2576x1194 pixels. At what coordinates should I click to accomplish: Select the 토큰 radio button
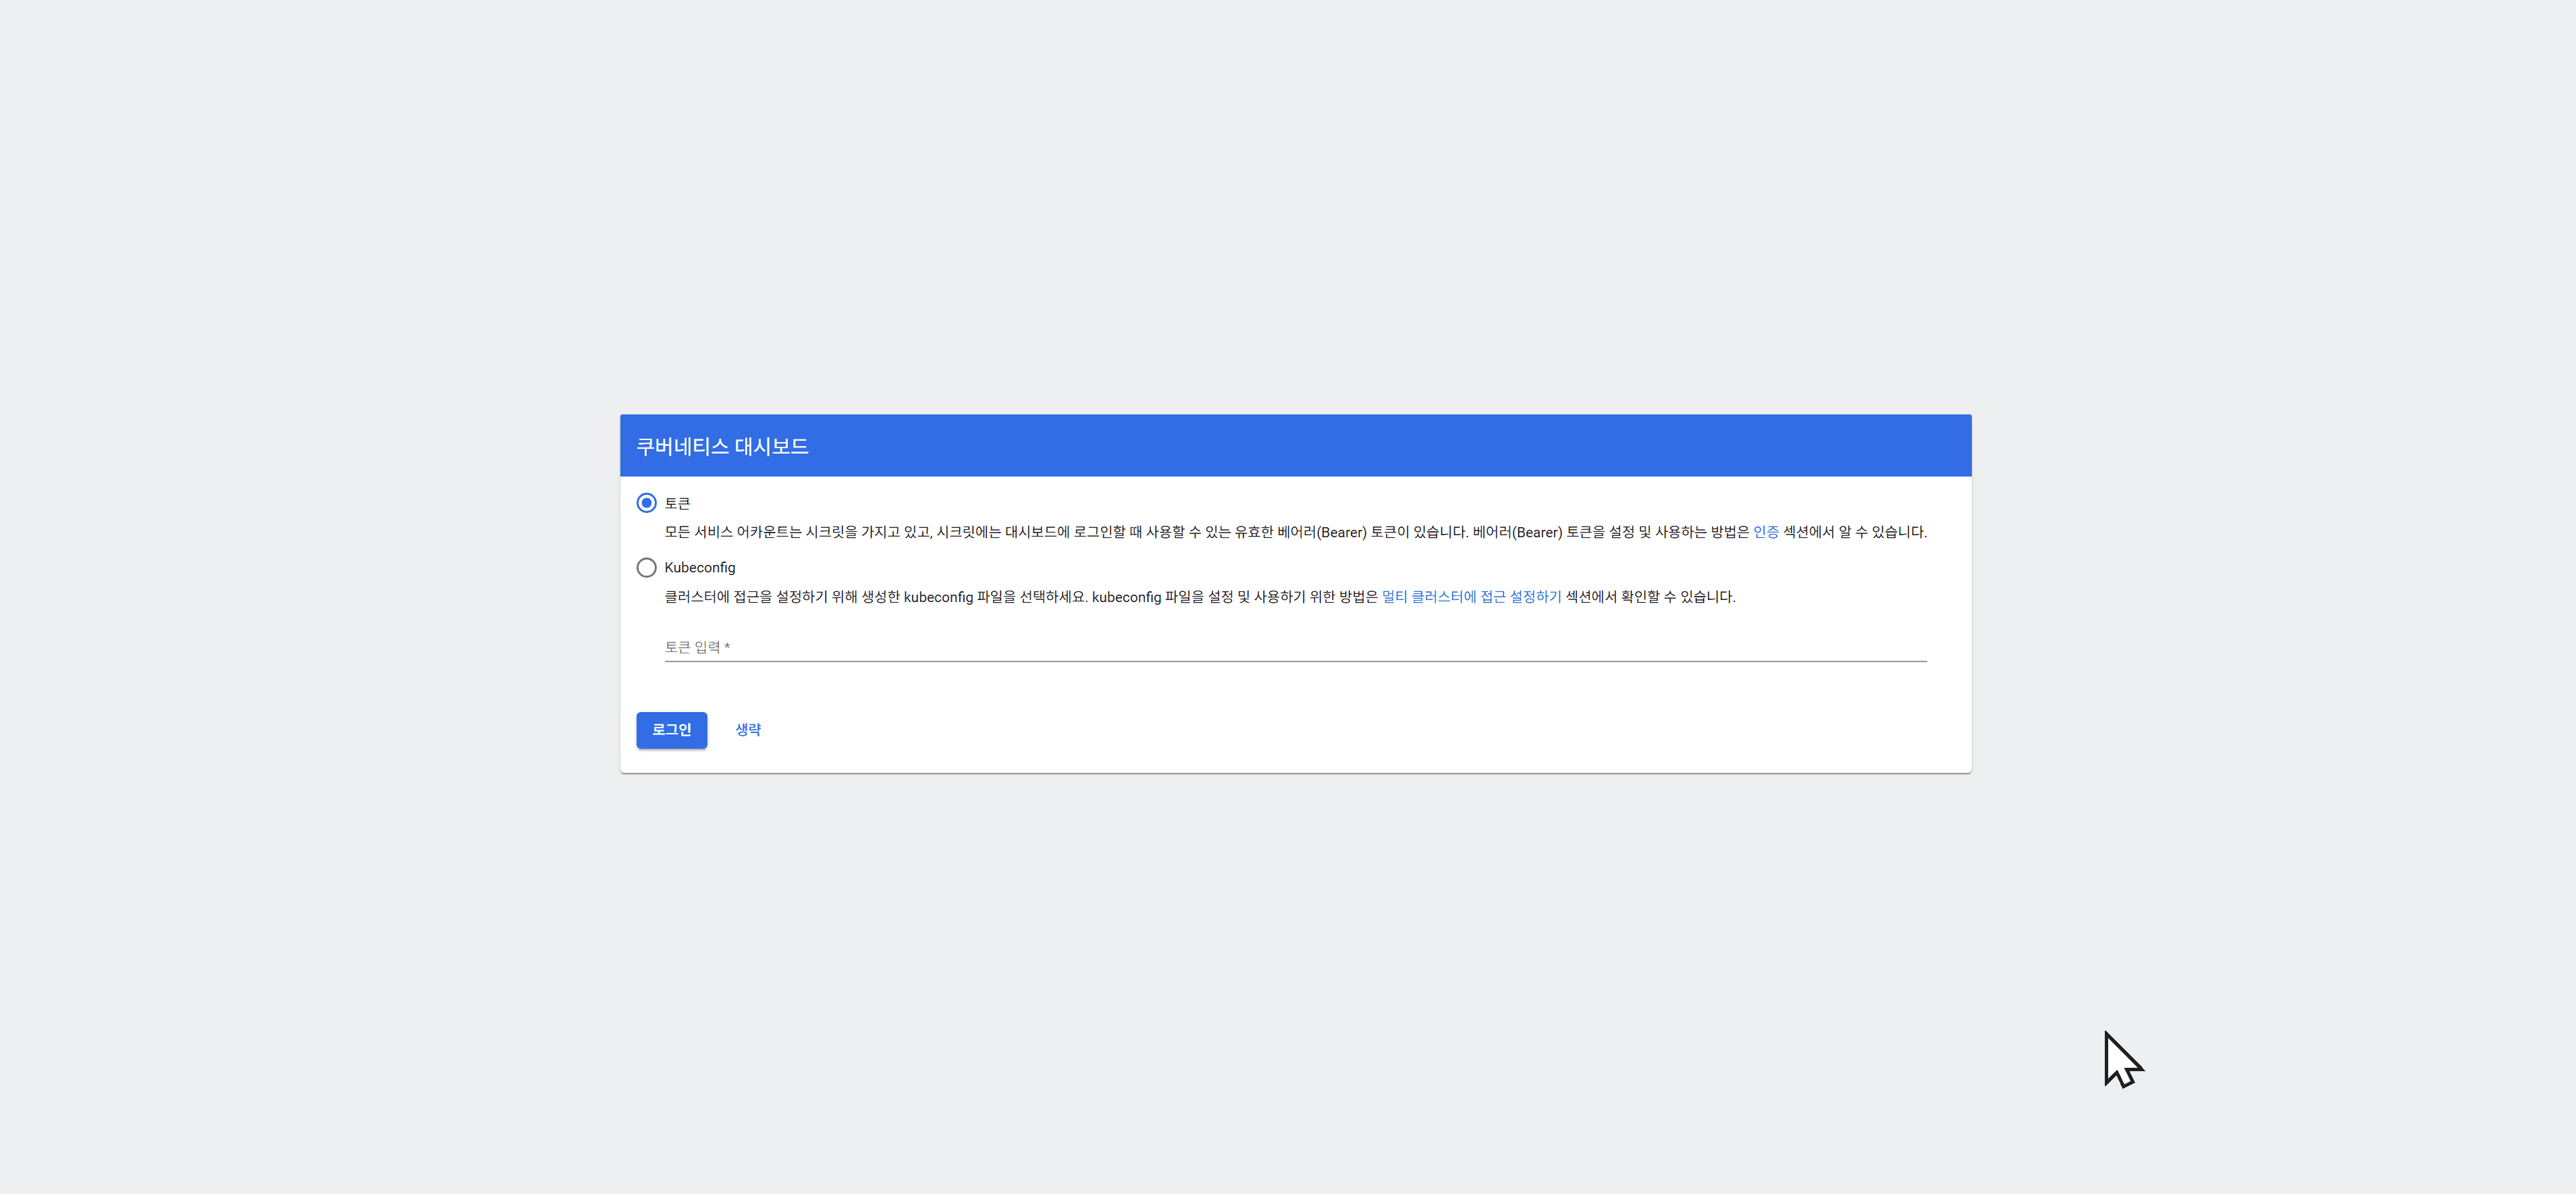coord(646,503)
